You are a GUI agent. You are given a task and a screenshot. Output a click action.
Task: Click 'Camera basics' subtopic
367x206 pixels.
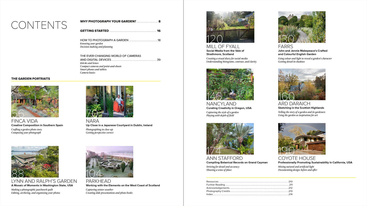(x=88, y=73)
